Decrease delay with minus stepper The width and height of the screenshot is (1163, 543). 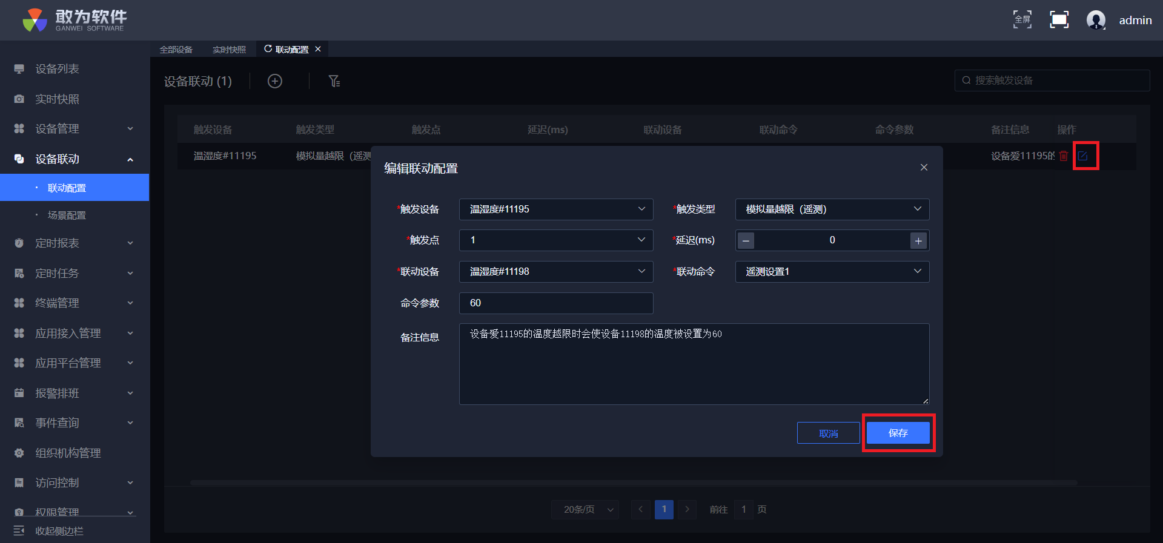[746, 241]
